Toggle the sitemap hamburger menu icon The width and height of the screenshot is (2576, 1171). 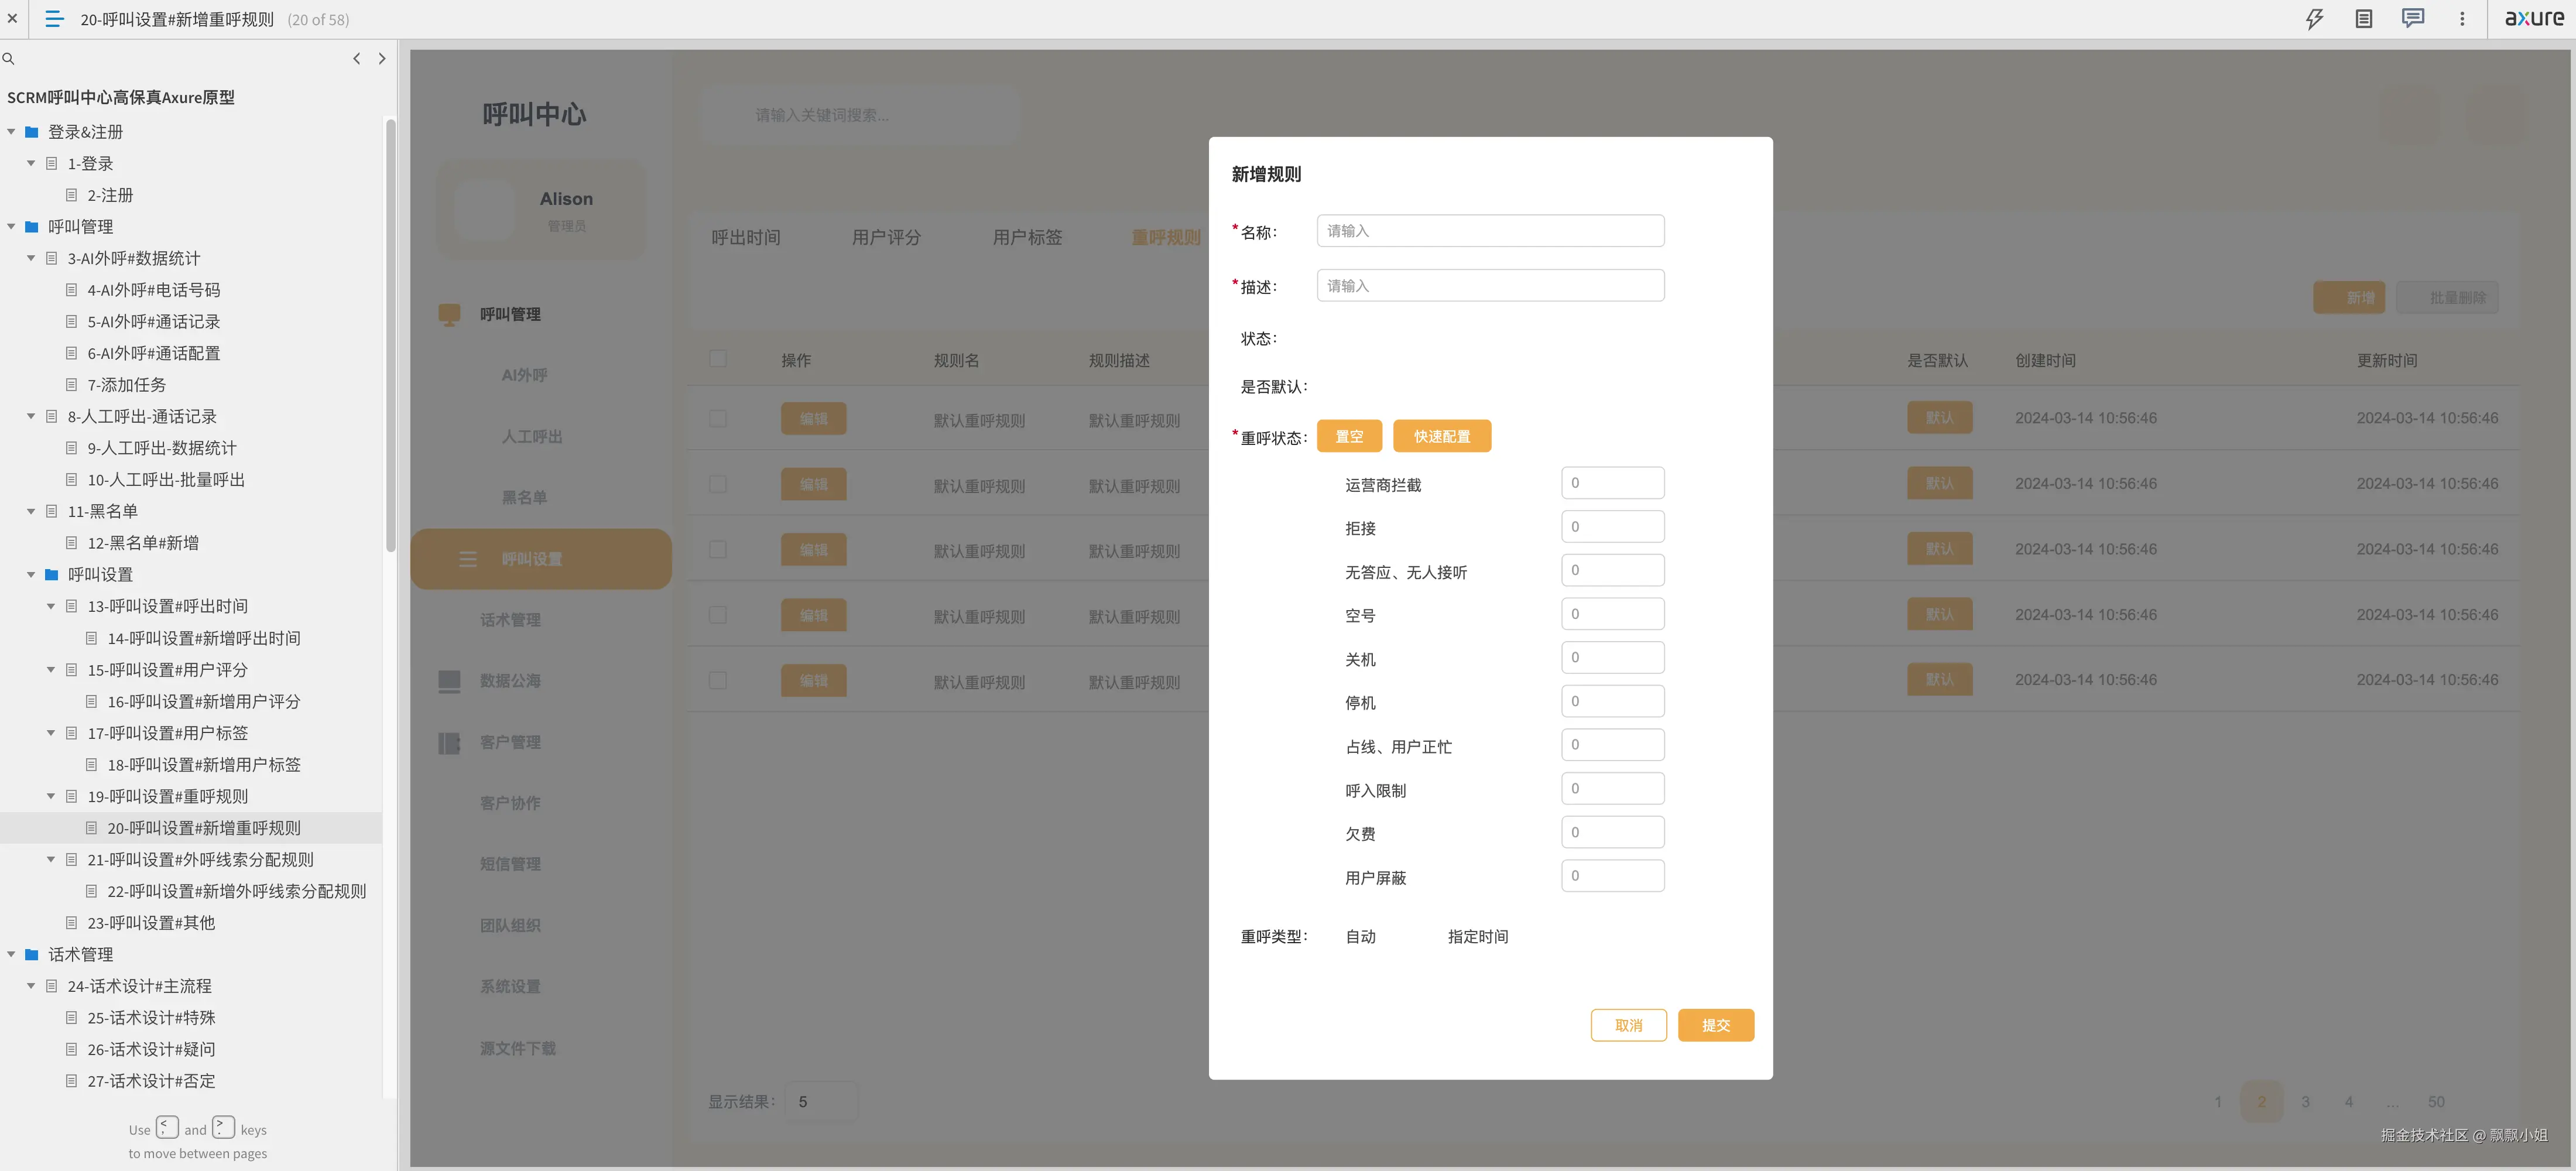54,19
